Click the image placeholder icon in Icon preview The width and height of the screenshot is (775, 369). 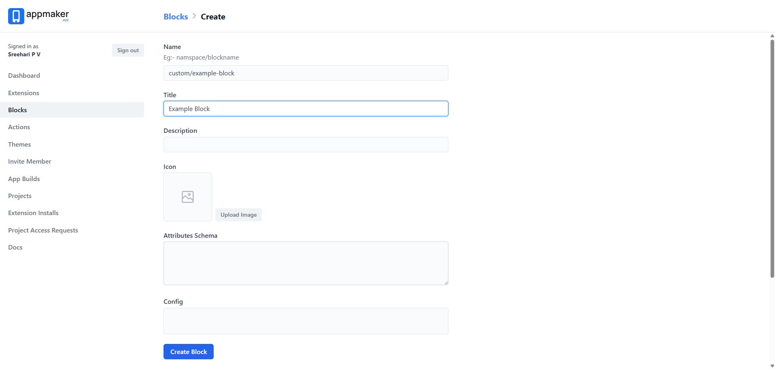(x=187, y=196)
